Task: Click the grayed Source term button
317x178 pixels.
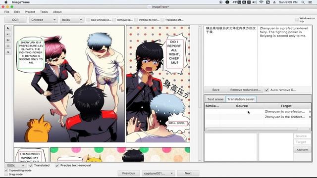Action: [302, 136]
